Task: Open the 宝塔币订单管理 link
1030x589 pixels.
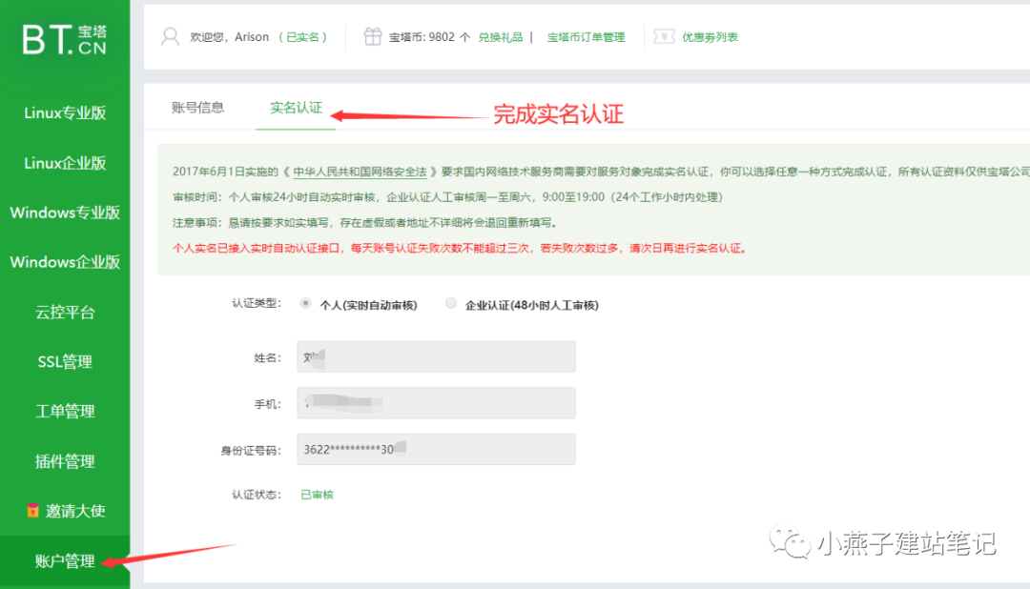Action: pos(585,36)
